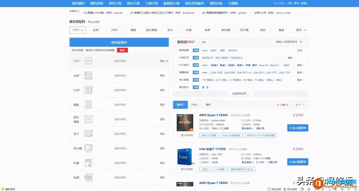Click the pick link in the motherboard row
Viewport: 359px width, 191px height.
point(162,76)
